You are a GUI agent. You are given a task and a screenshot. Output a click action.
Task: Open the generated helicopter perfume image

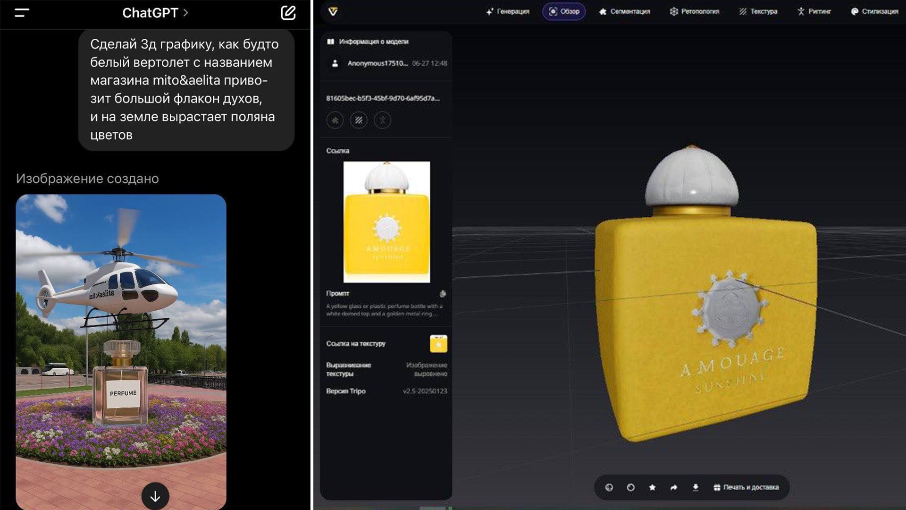pyautogui.click(x=121, y=352)
